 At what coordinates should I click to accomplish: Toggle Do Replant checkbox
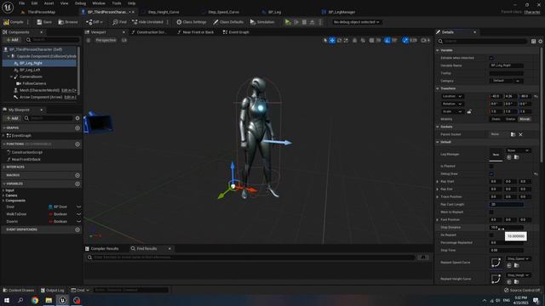(x=491, y=235)
